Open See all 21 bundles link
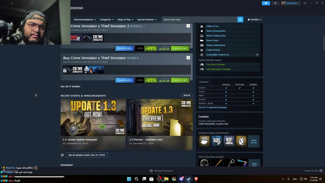Screen dimensions: 325x183 [x=71, y=86]
